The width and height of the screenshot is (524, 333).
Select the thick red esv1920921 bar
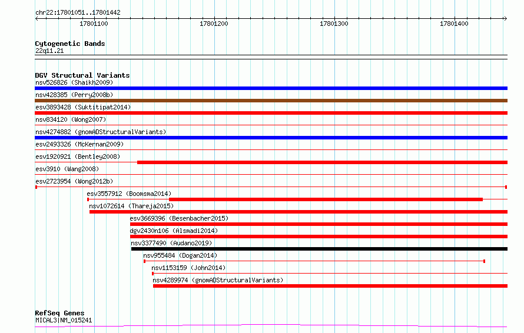point(323,162)
